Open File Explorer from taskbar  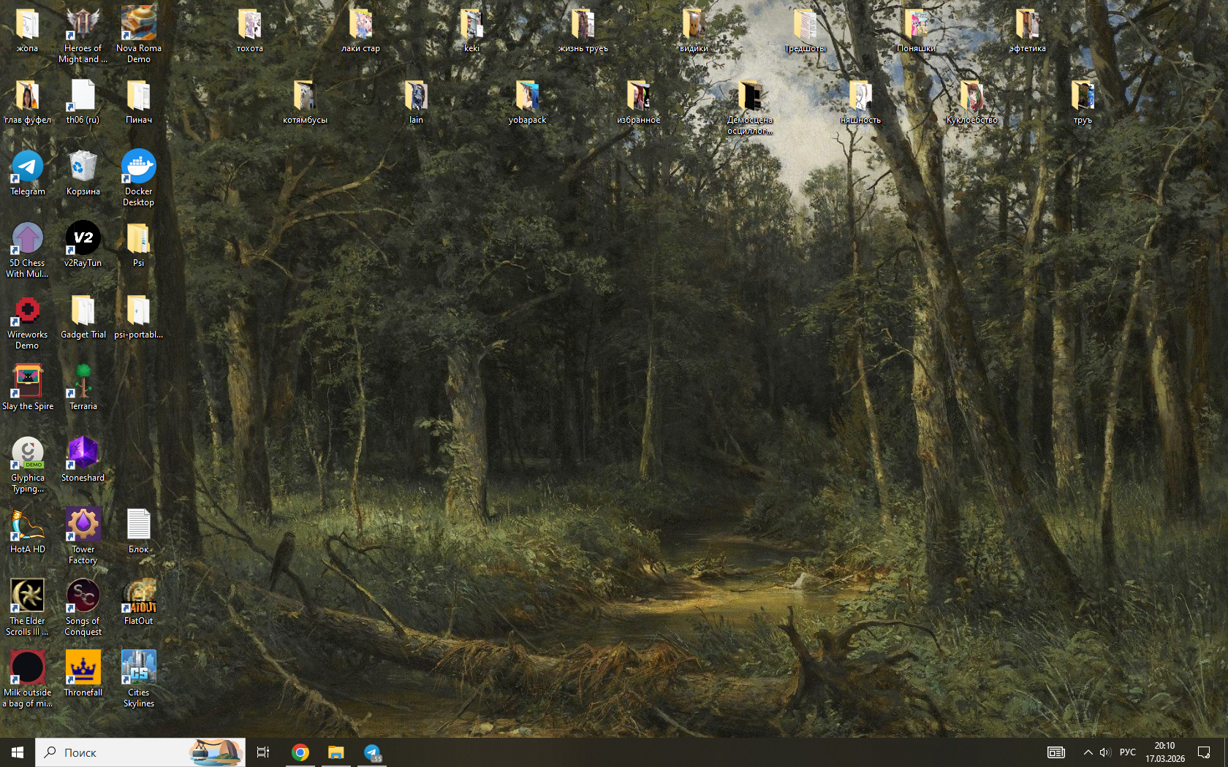(336, 752)
